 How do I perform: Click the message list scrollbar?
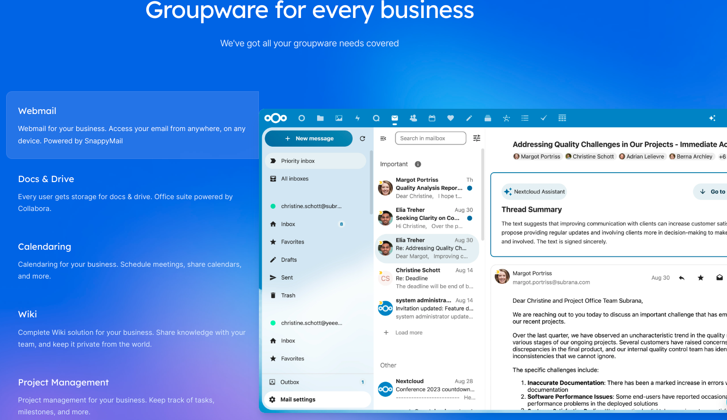[x=482, y=194]
